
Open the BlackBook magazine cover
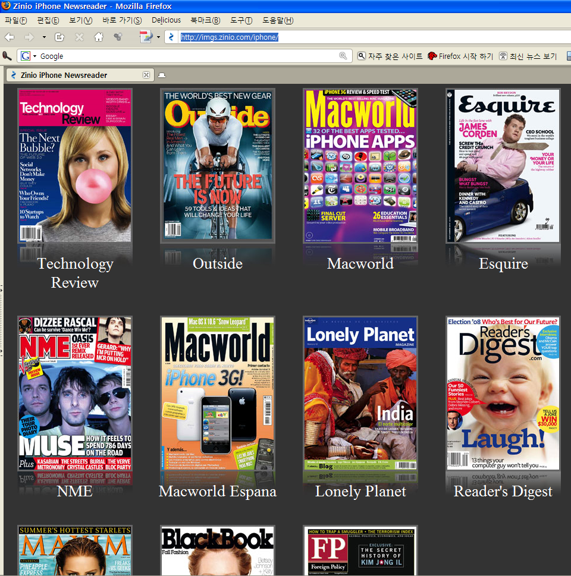tap(218, 550)
